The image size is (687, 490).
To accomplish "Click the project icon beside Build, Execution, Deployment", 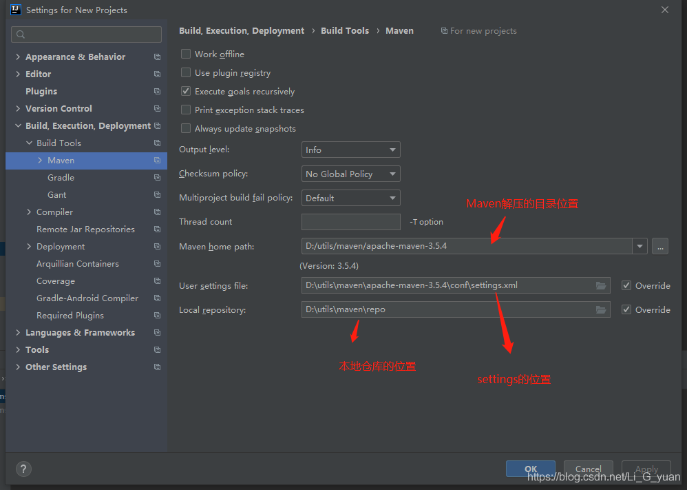I will [x=157, y=126].
